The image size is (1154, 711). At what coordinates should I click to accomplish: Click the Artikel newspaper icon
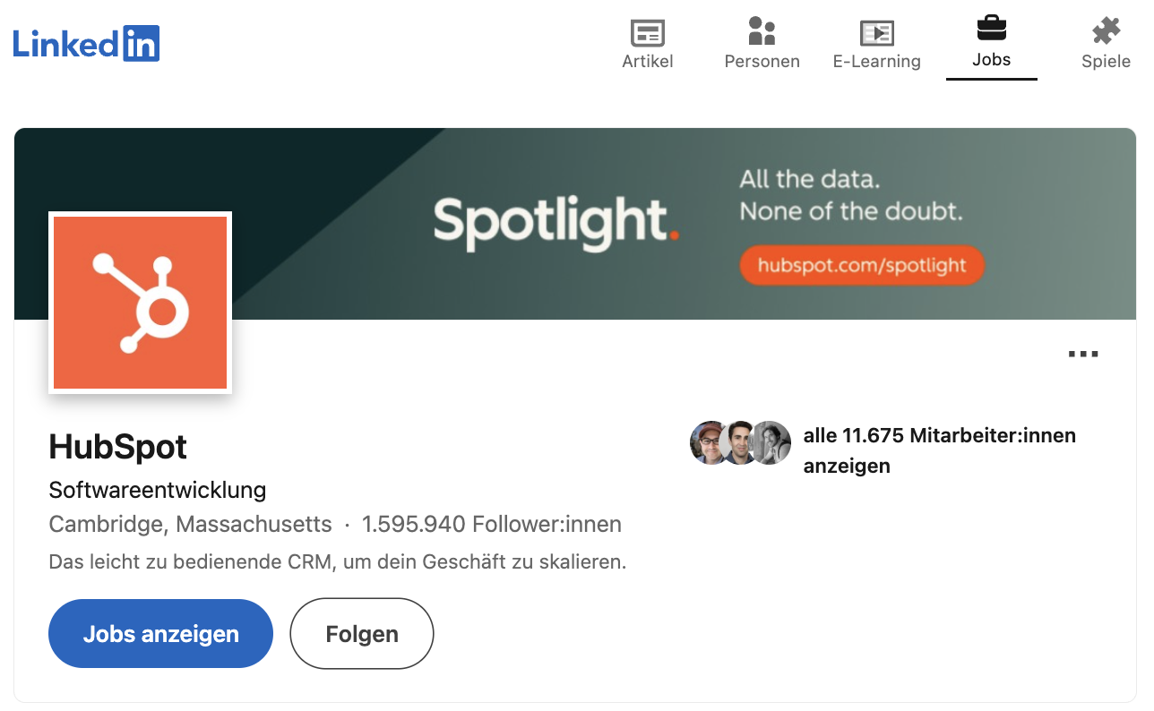click(x=647, y=32)
